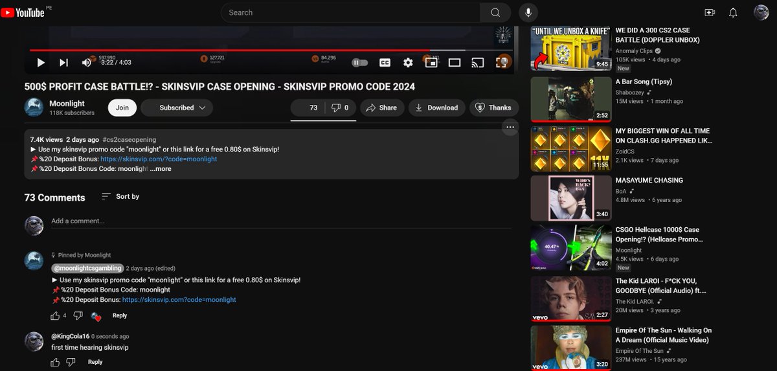Toggle closed captions
This screenshot has width=777, height=371.
(385, 62)
